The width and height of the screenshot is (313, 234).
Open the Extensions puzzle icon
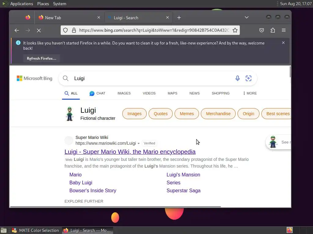tap(273, 30)
